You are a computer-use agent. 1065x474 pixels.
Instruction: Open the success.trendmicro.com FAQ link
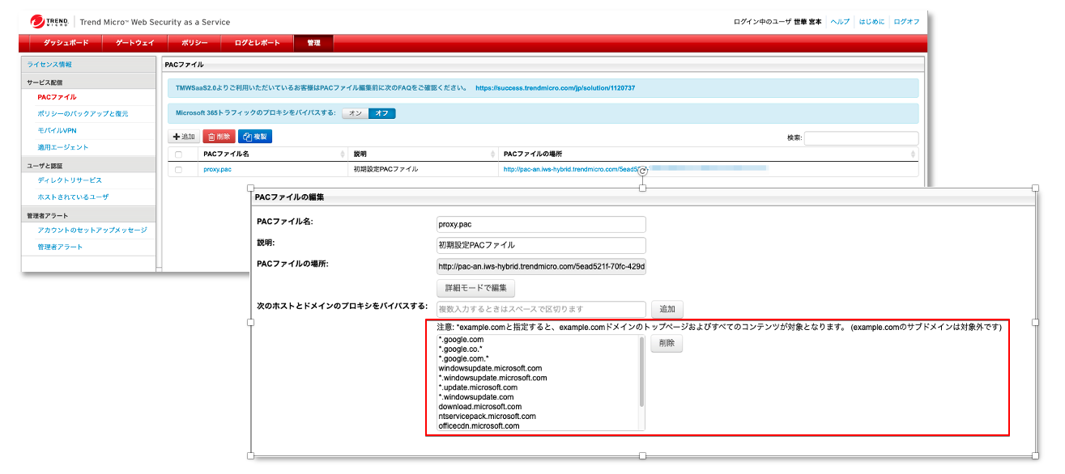tap(555, 87)
